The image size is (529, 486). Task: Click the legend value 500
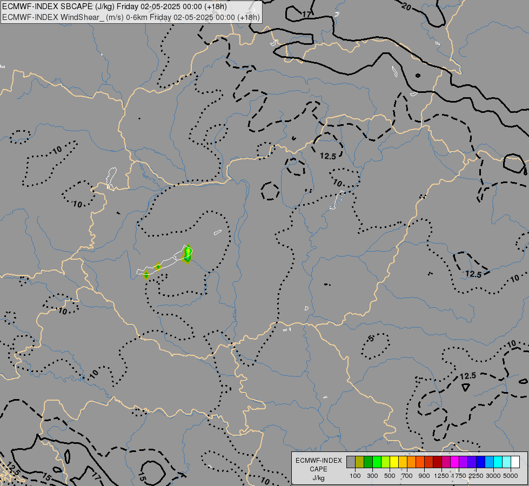(x=390, y=476)
